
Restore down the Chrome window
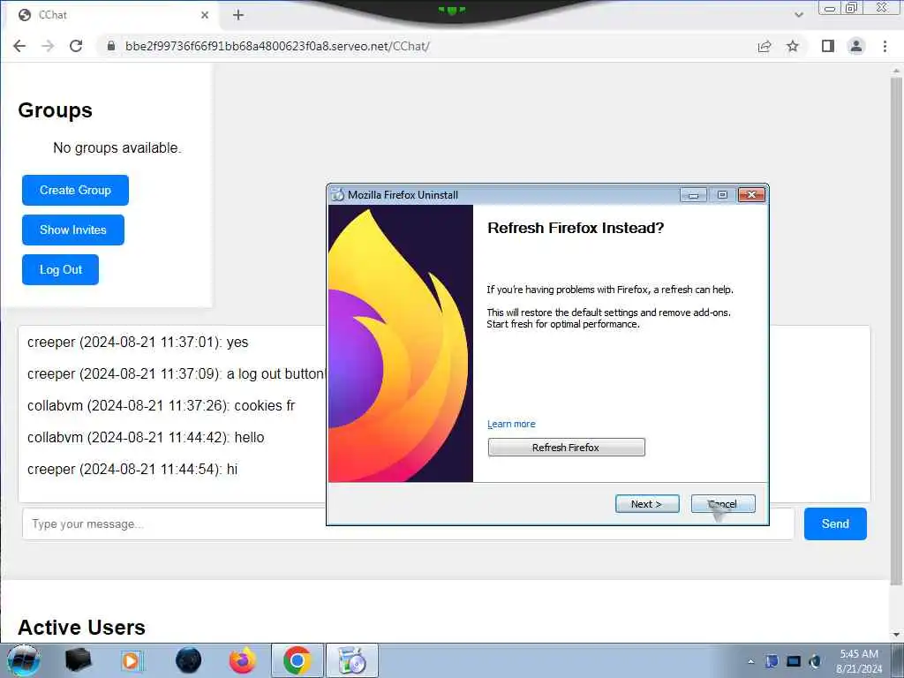852,8
